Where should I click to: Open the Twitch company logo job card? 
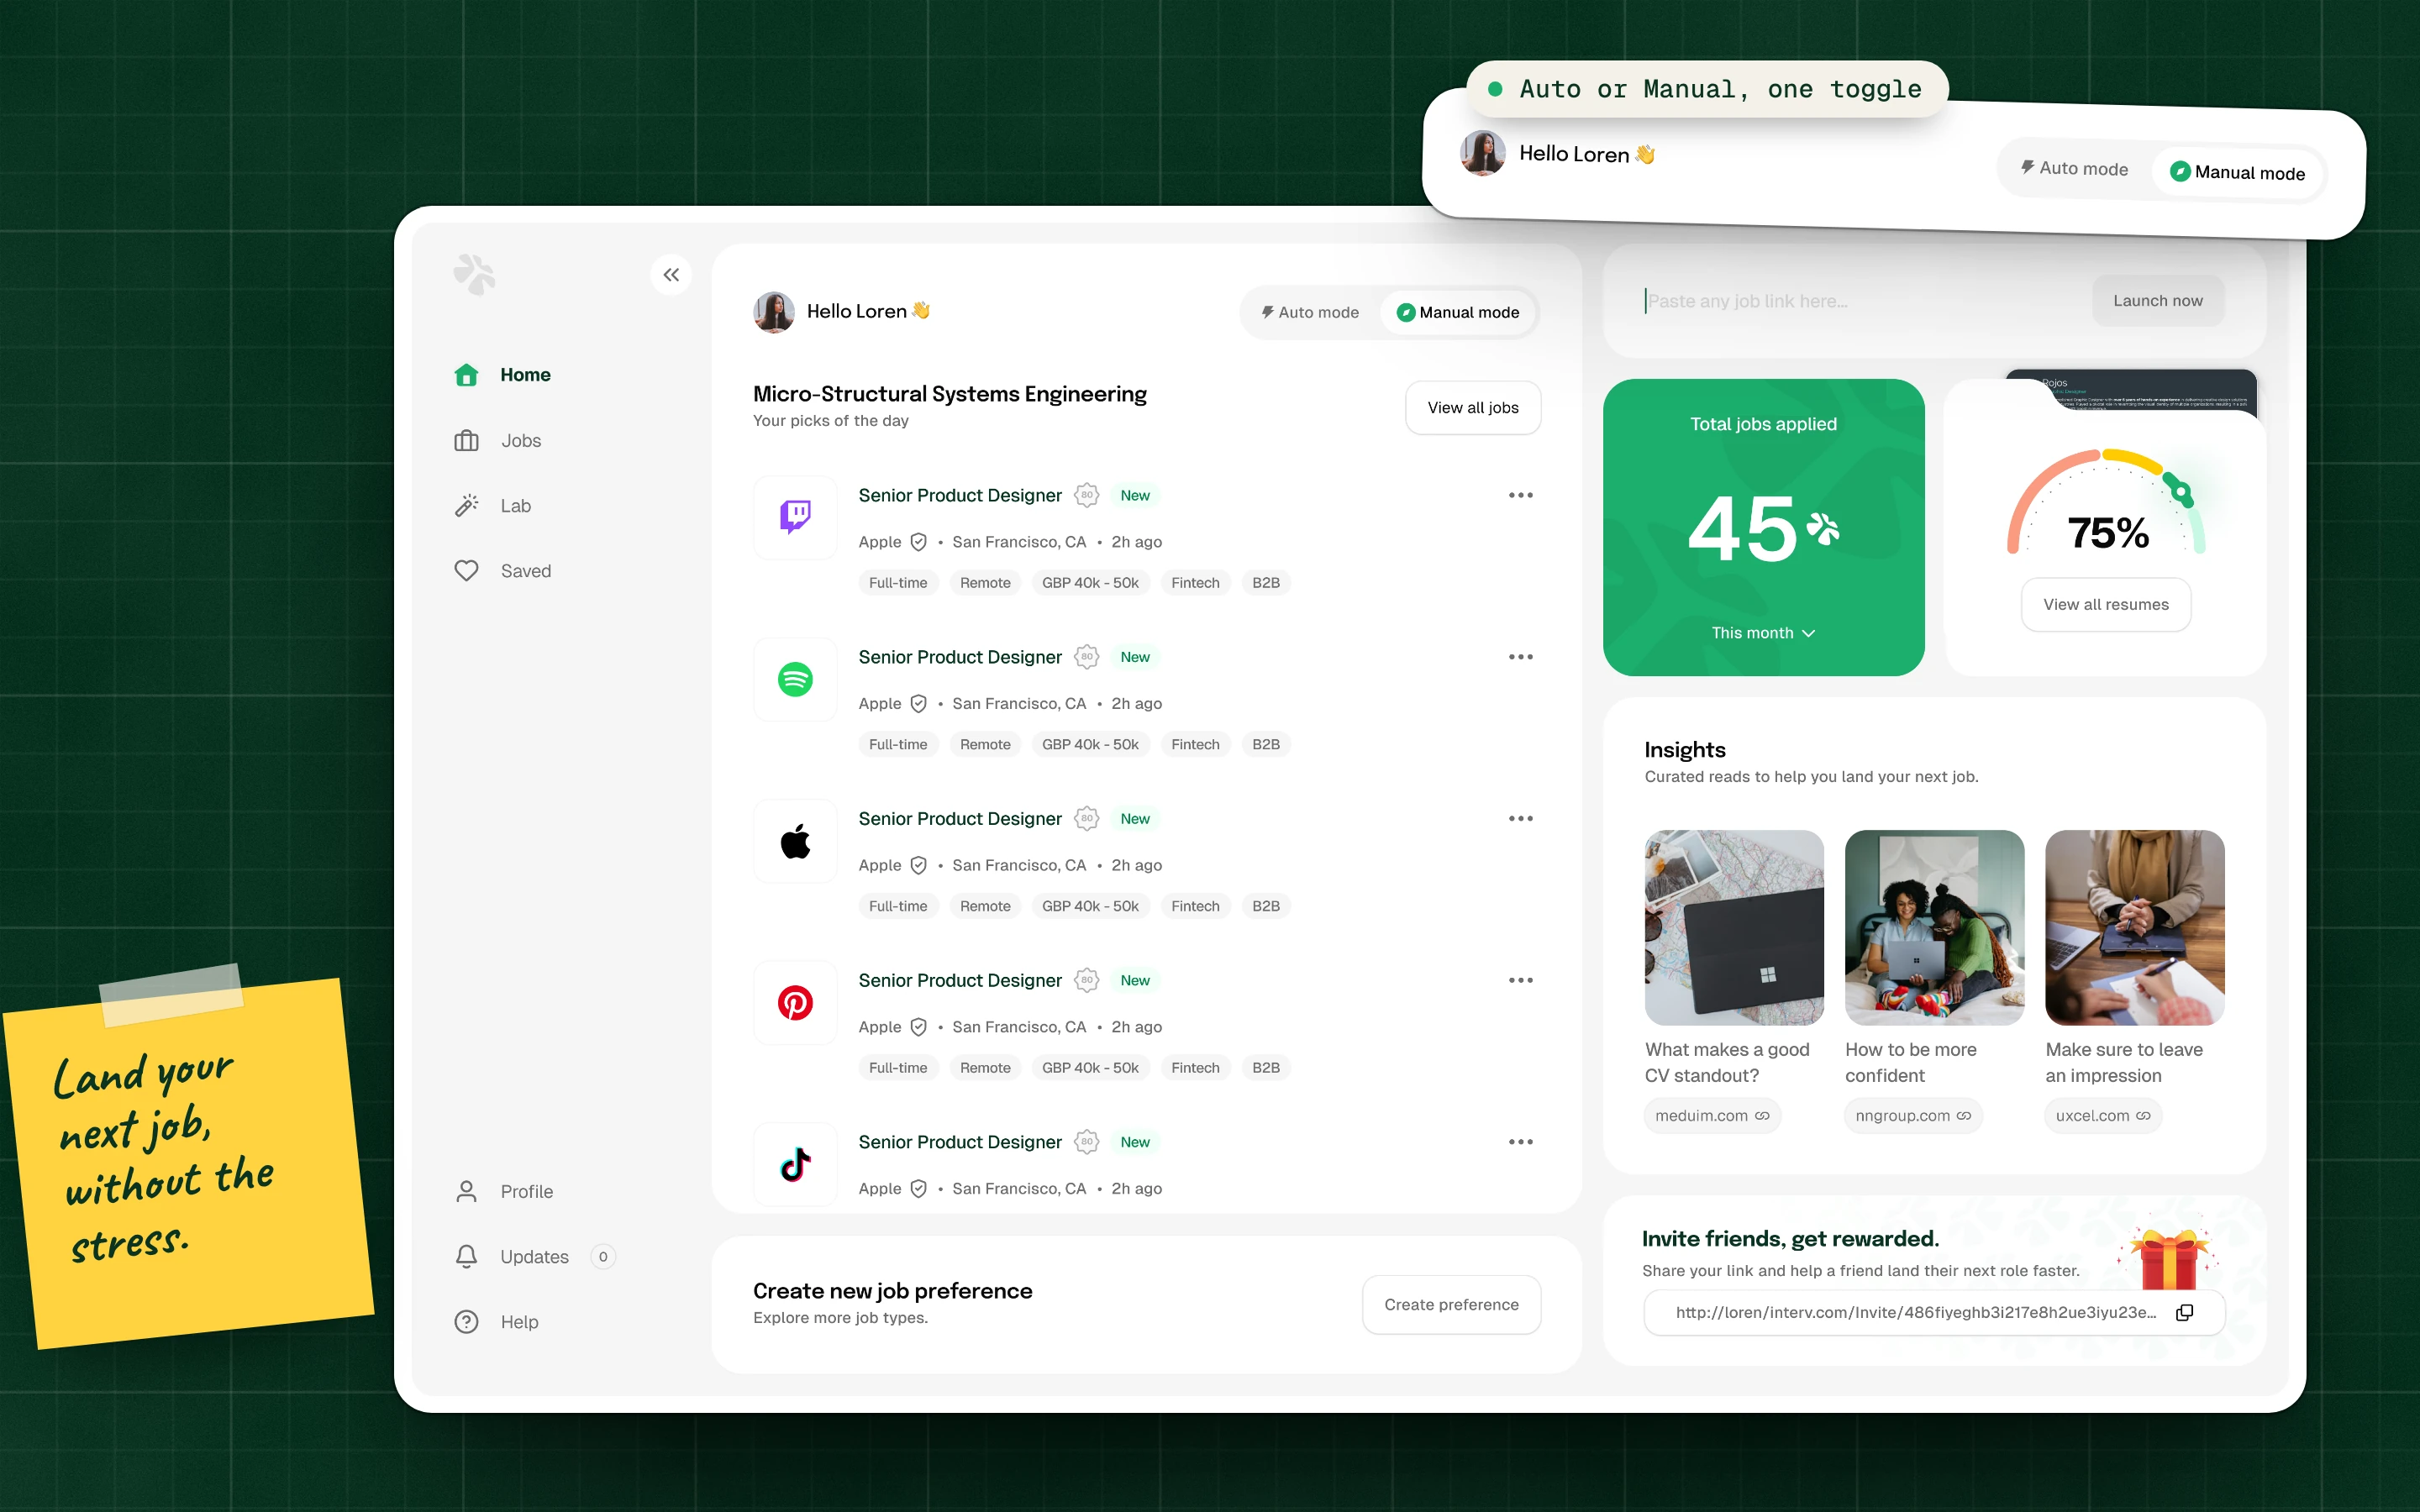tap(795, 517)
